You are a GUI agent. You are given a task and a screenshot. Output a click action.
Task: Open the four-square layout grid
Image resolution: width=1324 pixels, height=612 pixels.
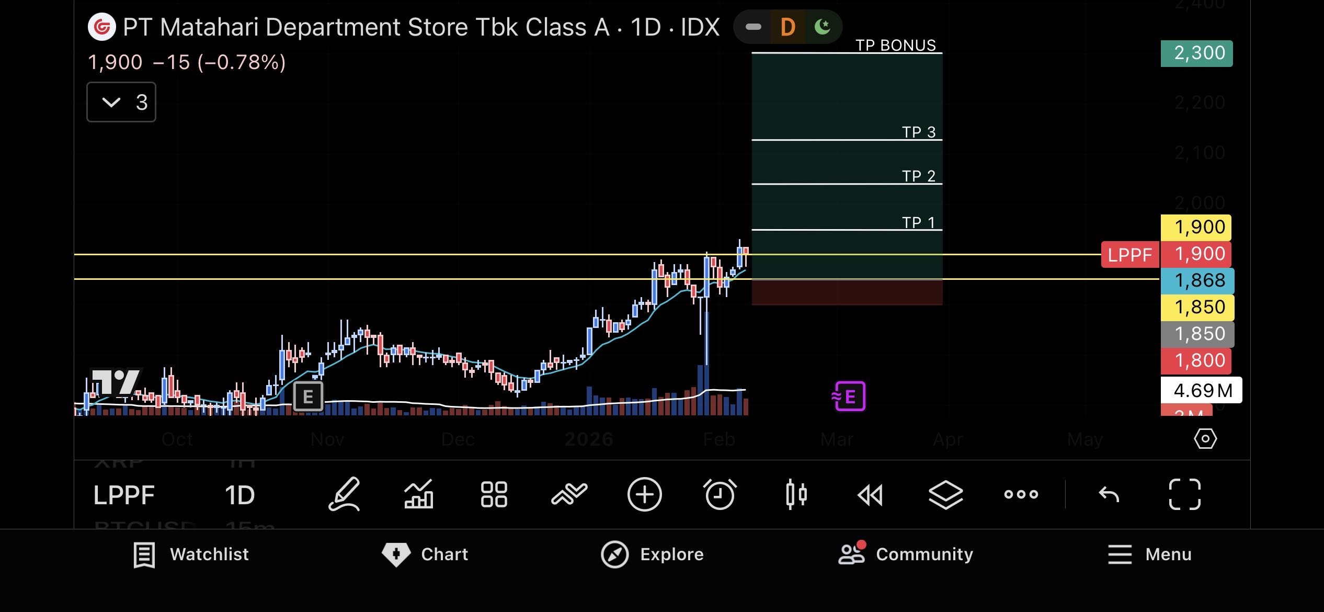(x=494, y=494)
